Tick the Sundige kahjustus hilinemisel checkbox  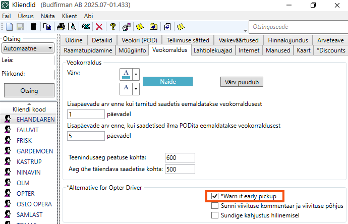coord(215,215)
